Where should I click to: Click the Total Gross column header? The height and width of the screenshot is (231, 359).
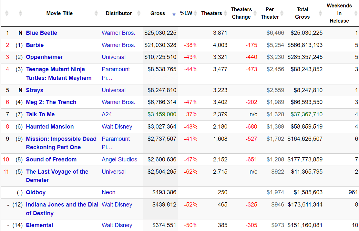click(303, 13)
